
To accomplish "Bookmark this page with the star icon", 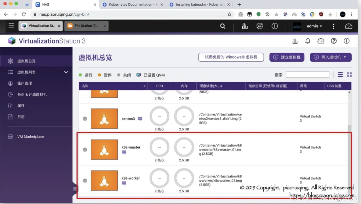I will [x=229, y=14].
